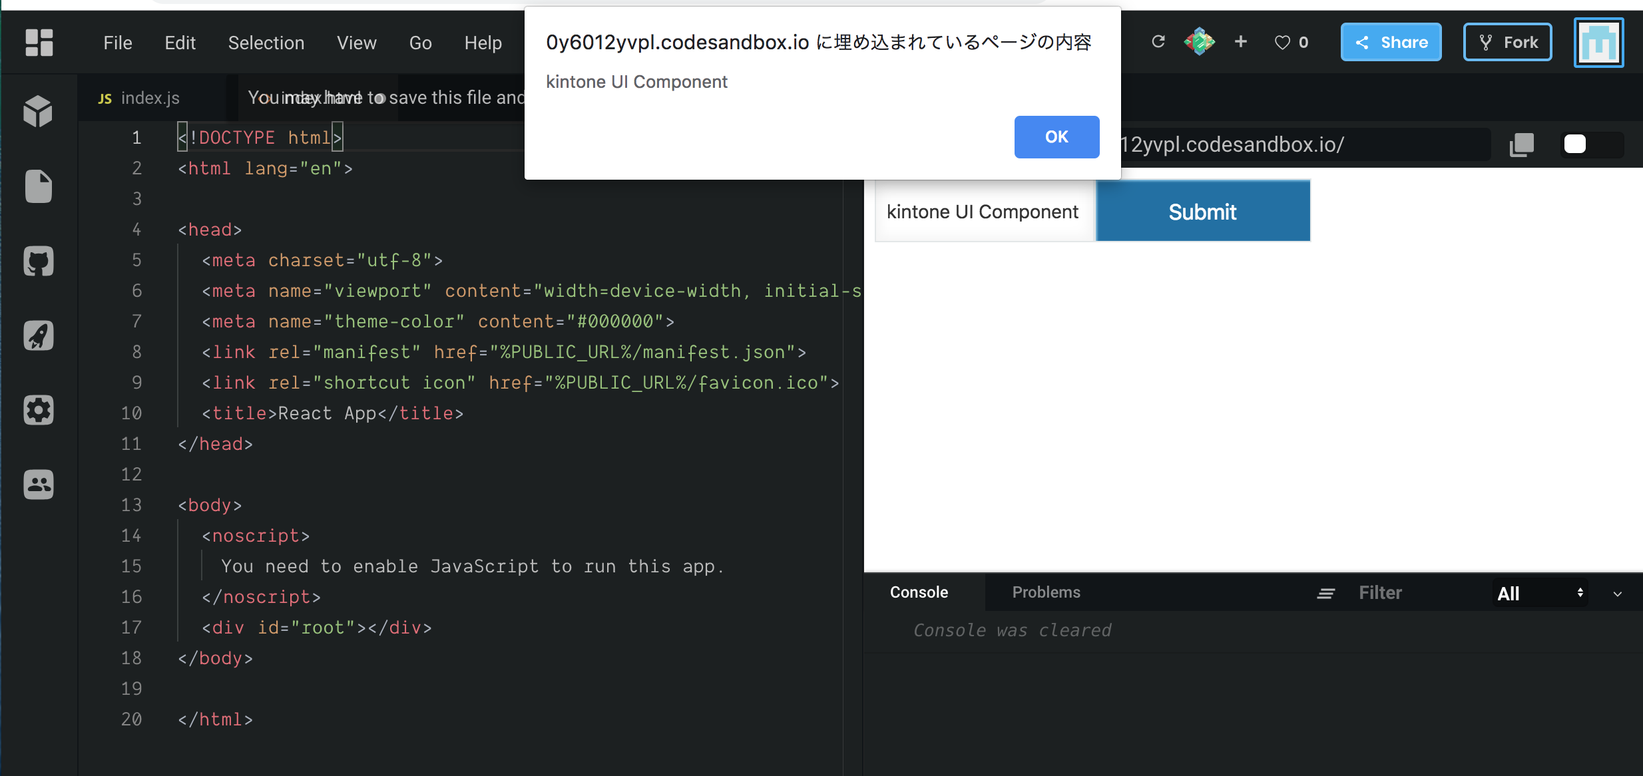Like the sandbox with heart icon
Screen dimensions: 1643x776
tap(1282, 43)
